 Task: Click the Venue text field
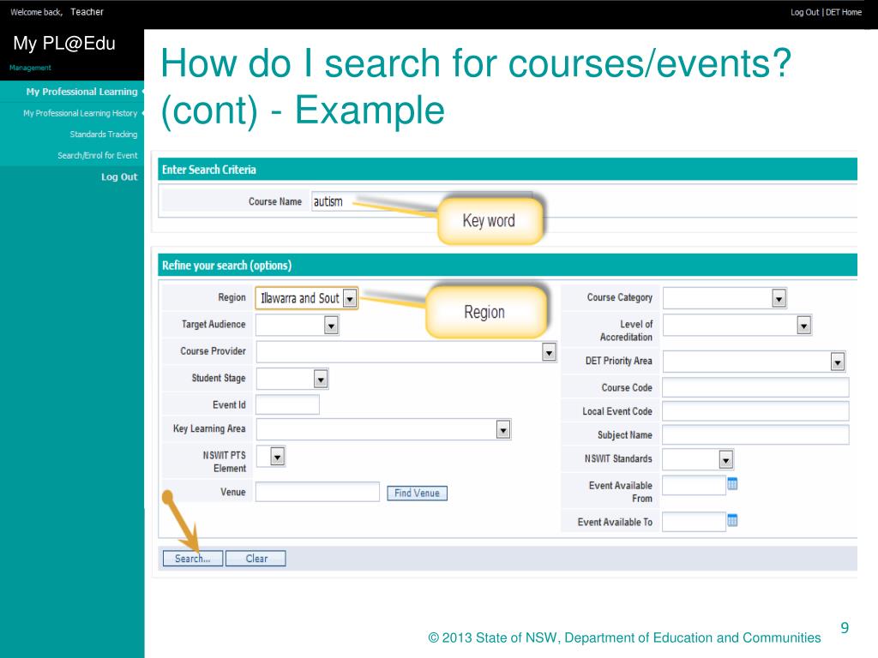pos(317,492)
